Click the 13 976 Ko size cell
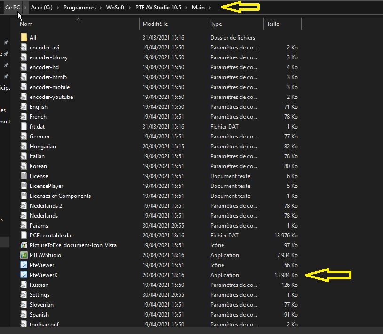Image resolution: width=383 pixels, height=334 pixels. pyautogui.click(x=286, y=236)
